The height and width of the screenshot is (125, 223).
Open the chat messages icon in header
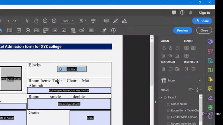[174, 12]
